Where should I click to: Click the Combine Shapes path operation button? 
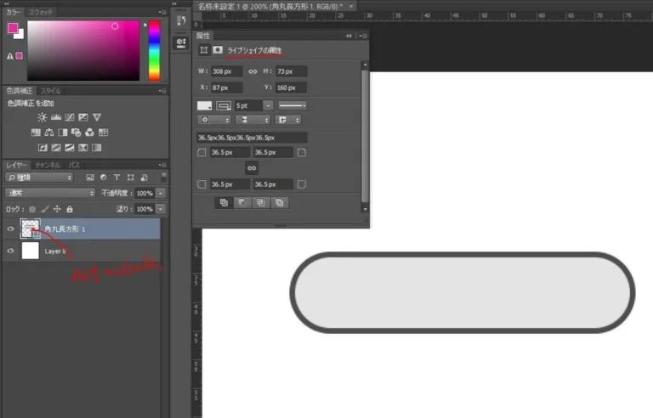pyautogui.click(x=224, y=203)
